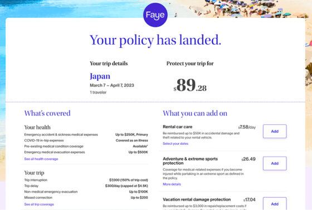Click the What's covered heading
This screenshot has width=312, height=210.
click(x=47, y=113)
